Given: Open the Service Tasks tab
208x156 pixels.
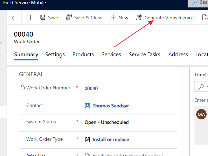Looking at the screenshot, I should click(144, 55).
